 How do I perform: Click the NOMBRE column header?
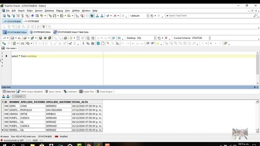(14, 102)
